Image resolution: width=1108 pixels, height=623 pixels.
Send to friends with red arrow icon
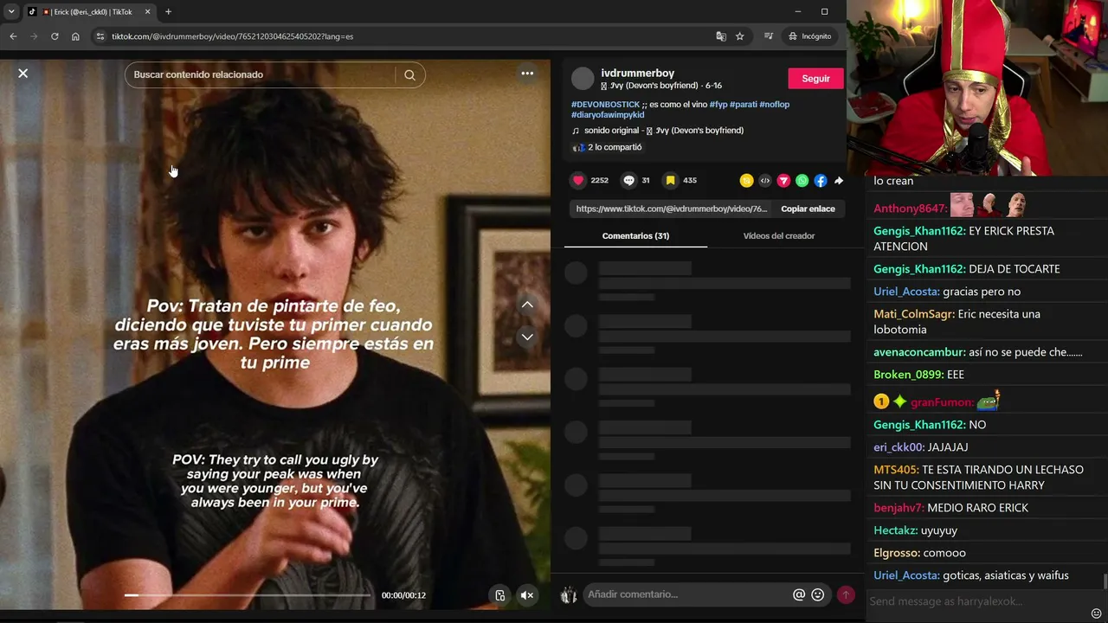[x=783, y=181]
